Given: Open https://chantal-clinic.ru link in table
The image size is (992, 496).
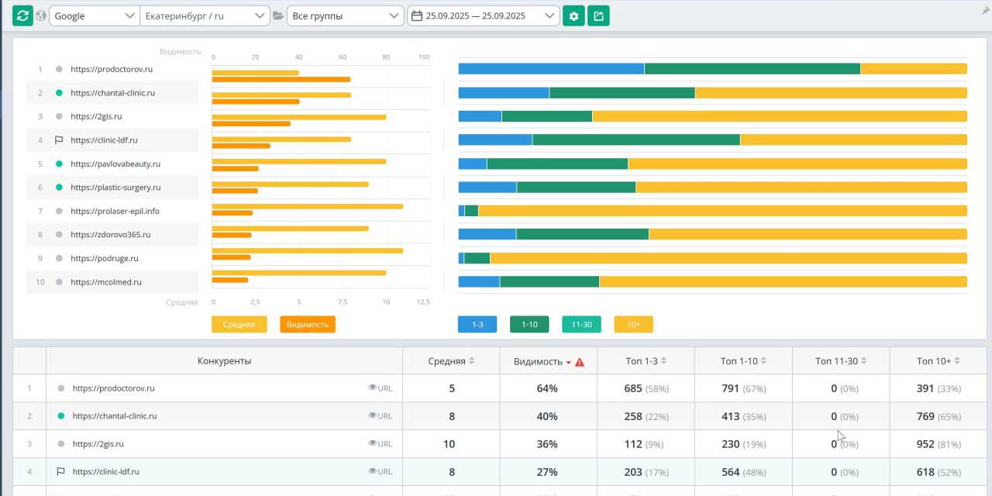Looking at the screenshot, I should point(115,416).
